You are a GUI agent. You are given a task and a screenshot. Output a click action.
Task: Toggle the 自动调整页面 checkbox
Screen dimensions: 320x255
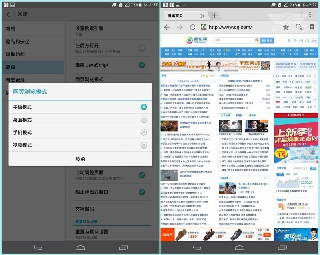pyautogui.click(x=142, y=175)
